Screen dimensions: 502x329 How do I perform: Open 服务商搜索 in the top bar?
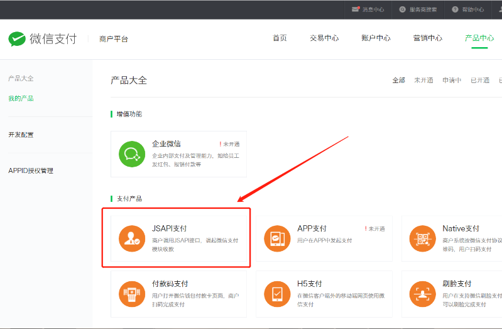pyautogui.click(x=423, y=9)
